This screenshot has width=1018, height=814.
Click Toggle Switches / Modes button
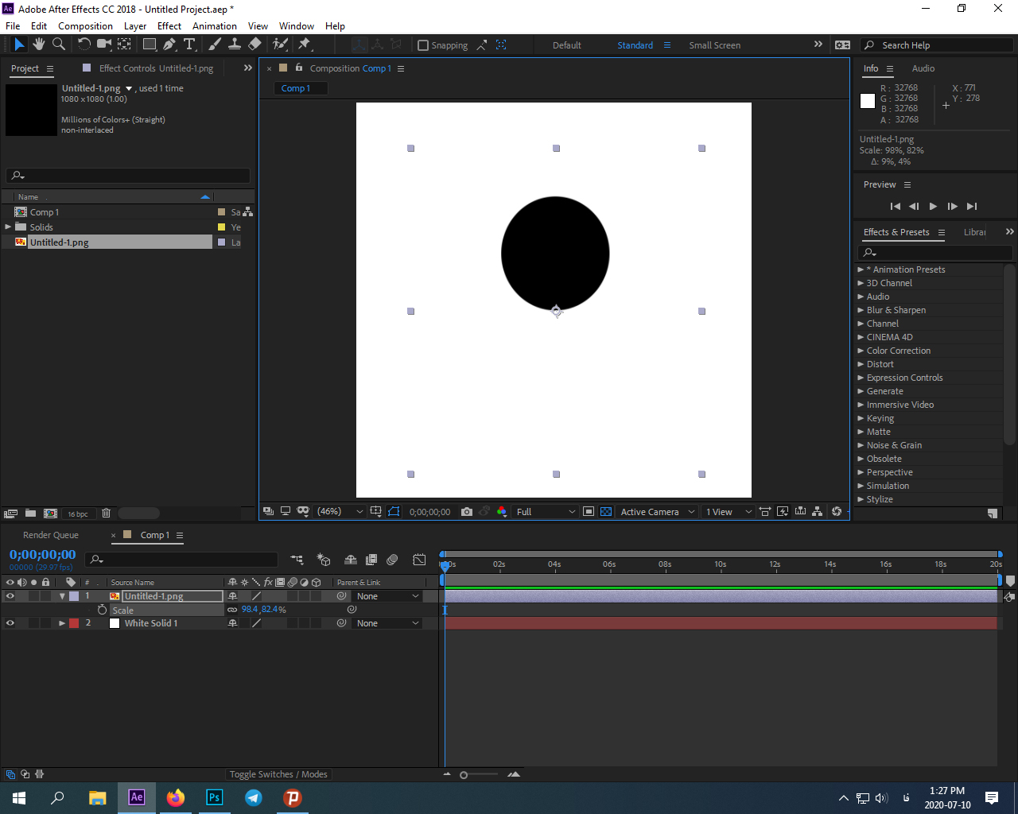coord(278,774)
